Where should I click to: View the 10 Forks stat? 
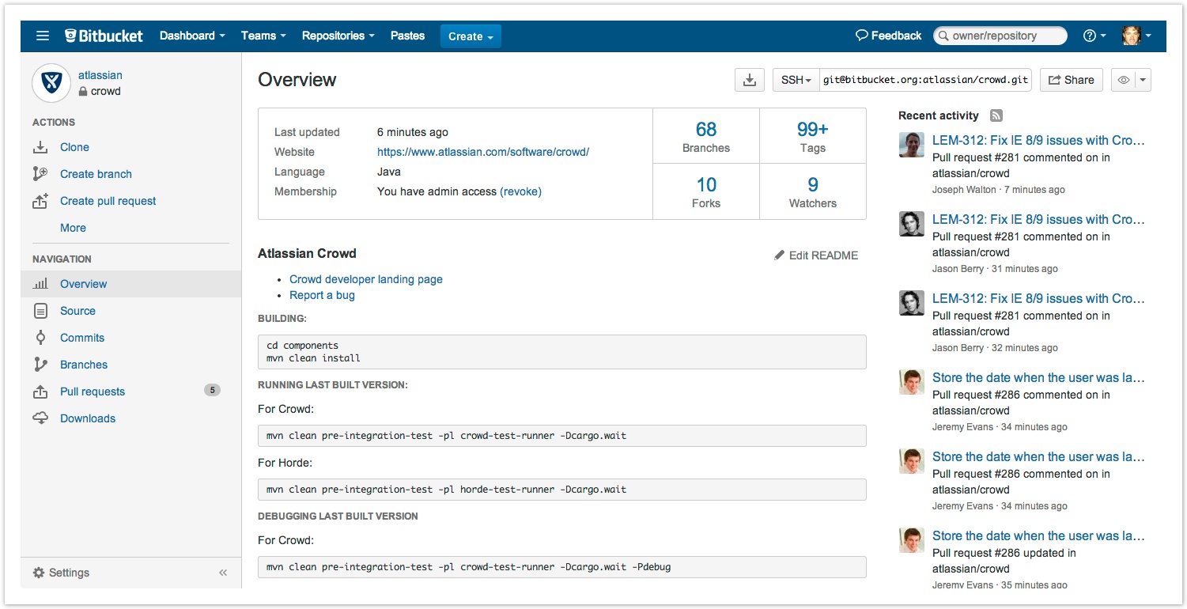[x=706, y=191]
